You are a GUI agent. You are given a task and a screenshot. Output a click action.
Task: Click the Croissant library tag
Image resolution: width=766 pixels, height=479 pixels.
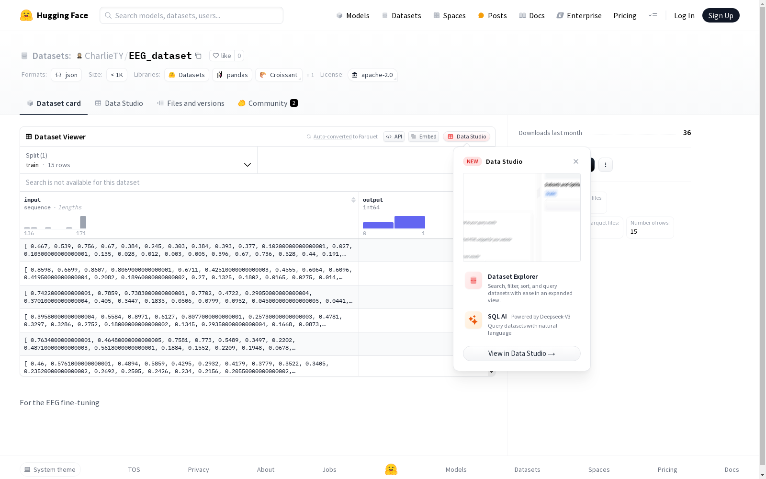[x=279, y=75]
